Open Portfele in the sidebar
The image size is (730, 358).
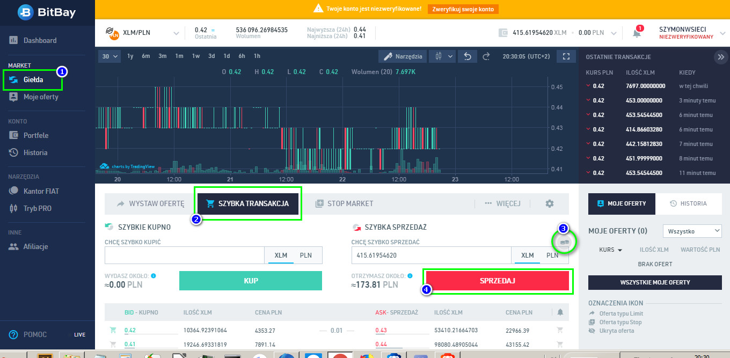(x=29, y=135)
